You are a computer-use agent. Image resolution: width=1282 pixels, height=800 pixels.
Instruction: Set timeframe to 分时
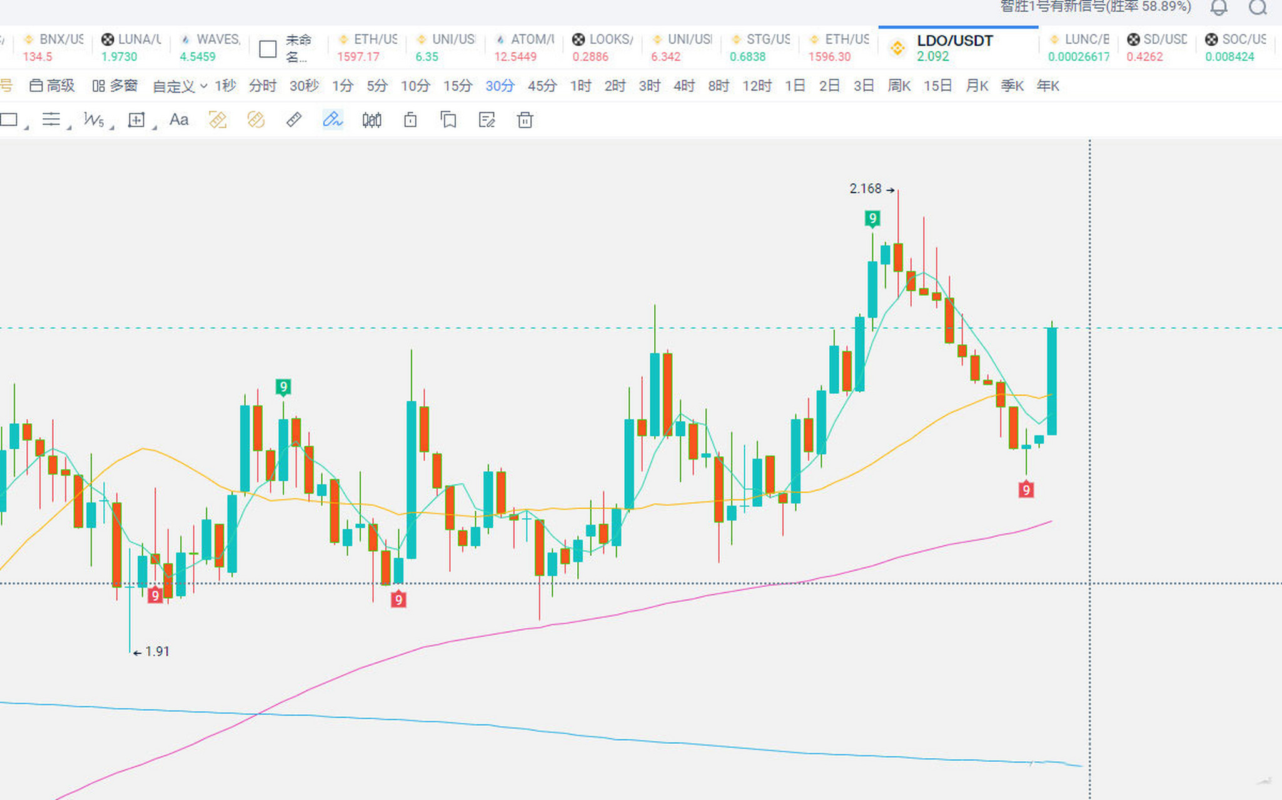263,86
